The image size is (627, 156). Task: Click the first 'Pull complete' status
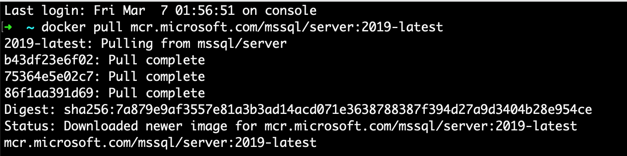click(x=157, y=60)
